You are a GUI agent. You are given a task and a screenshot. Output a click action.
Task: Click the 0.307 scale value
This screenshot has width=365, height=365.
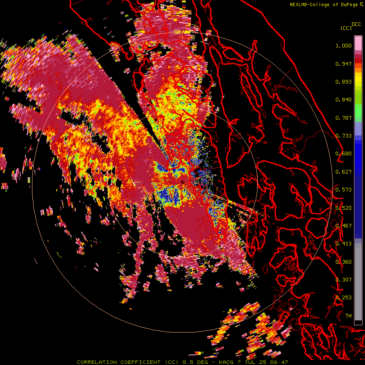(x=344, y=280)
